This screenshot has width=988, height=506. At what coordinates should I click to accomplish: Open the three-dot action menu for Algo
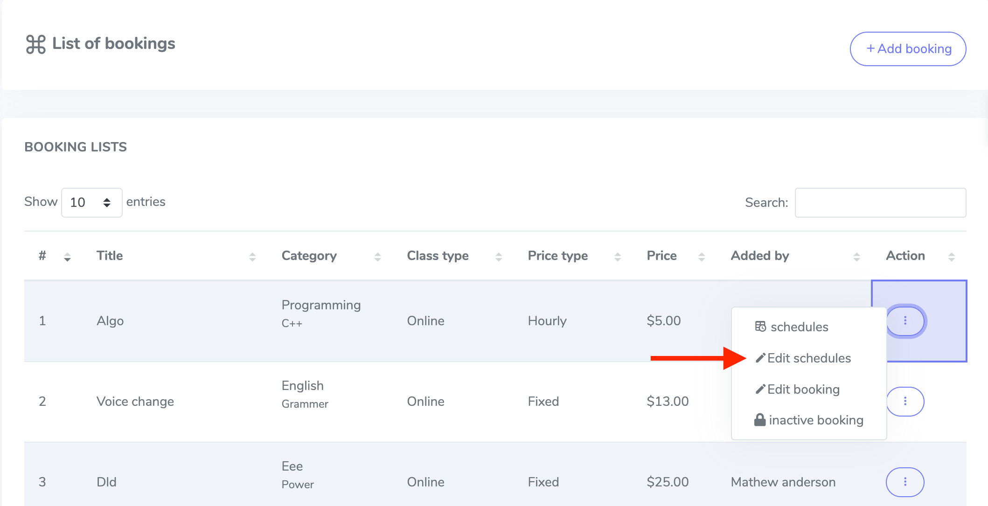(905, 321)
